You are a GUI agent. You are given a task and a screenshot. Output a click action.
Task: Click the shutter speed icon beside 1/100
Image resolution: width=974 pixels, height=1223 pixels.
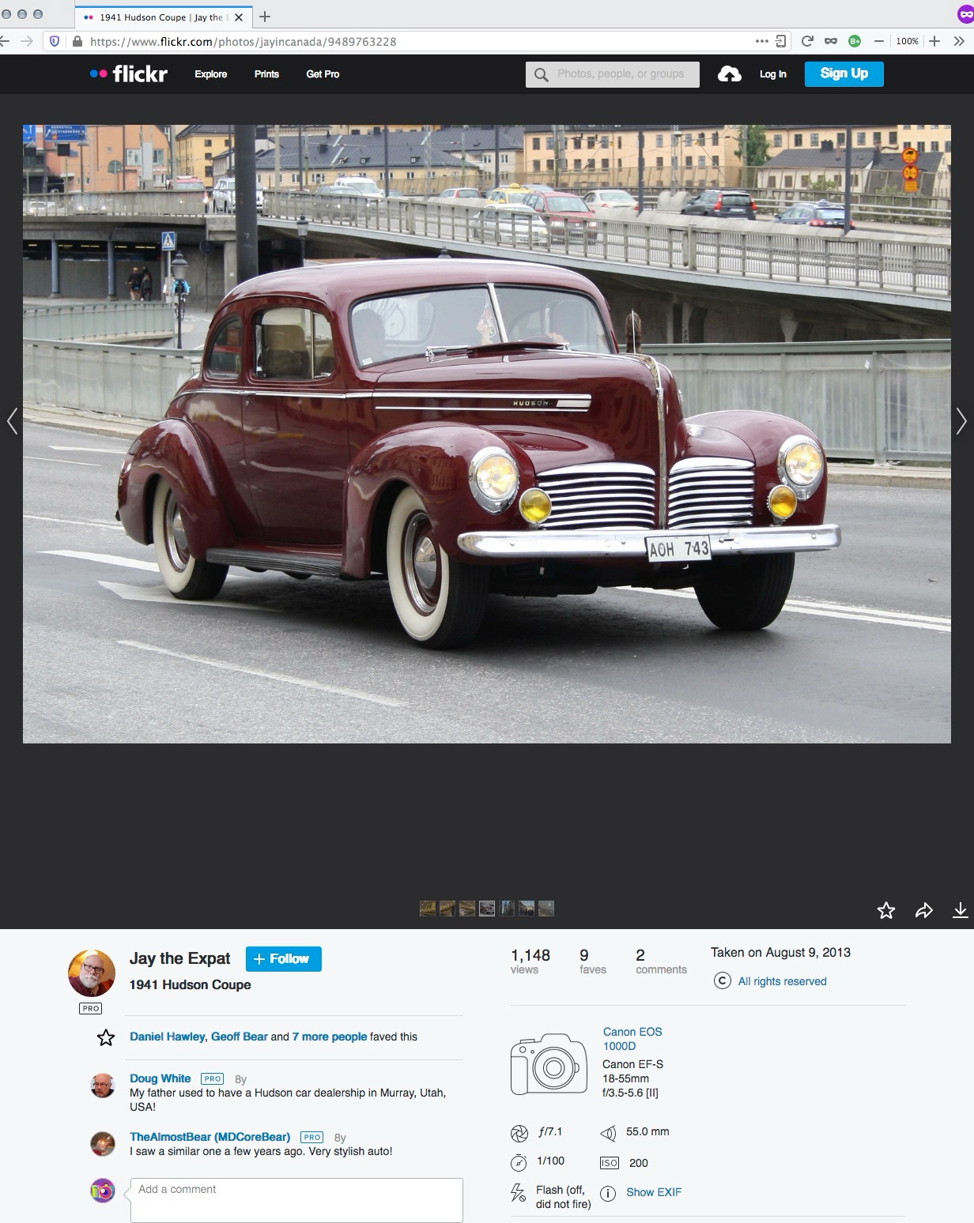(519, 1163)
